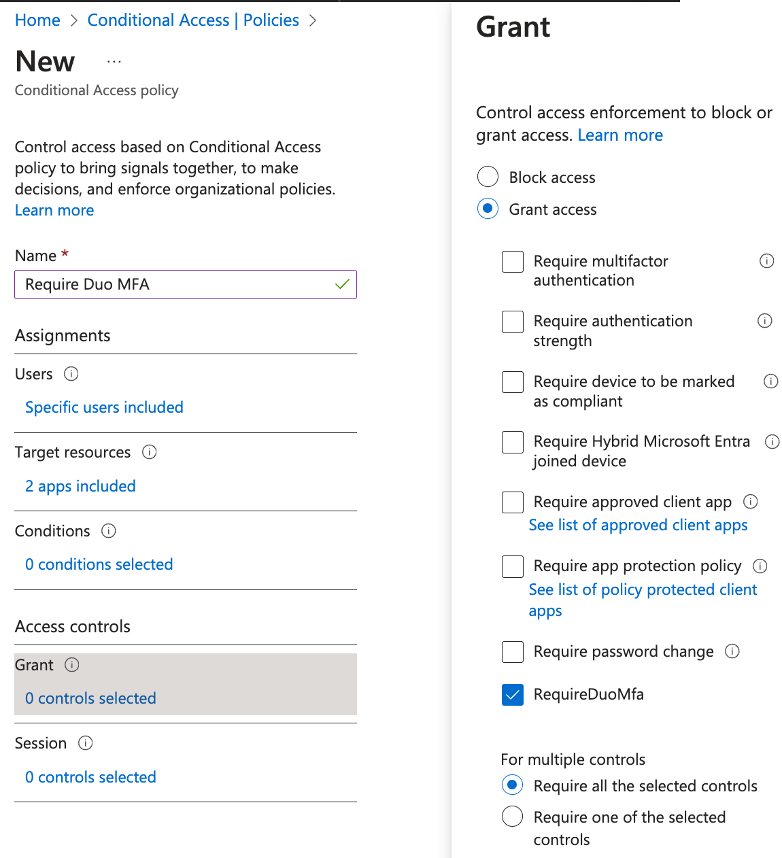This screenshot has width=782, height=858.
Task: Show info for Require password change
Action: (732, 651)
